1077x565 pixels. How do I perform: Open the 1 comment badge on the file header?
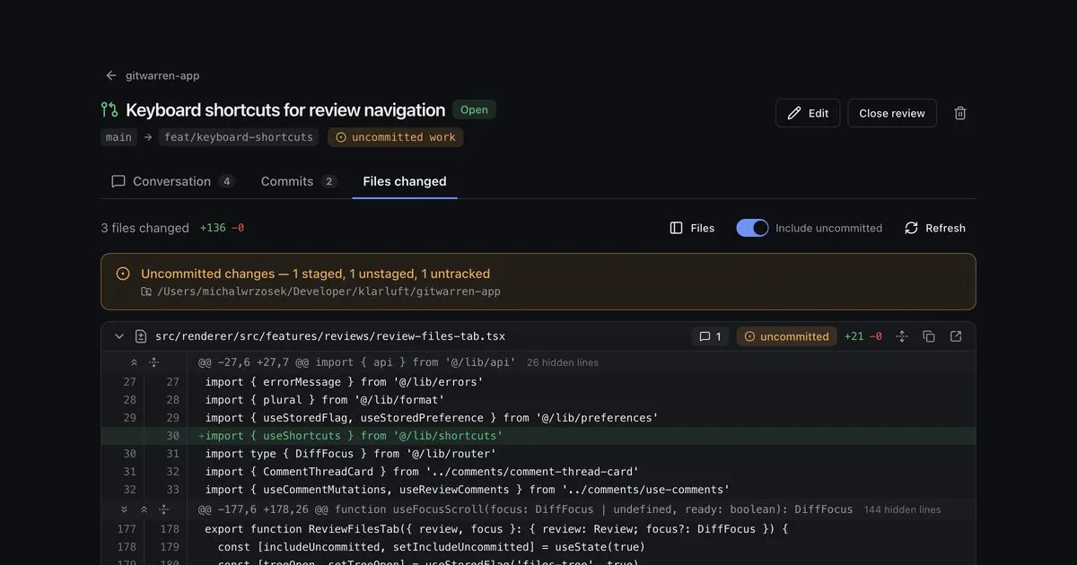710,336
